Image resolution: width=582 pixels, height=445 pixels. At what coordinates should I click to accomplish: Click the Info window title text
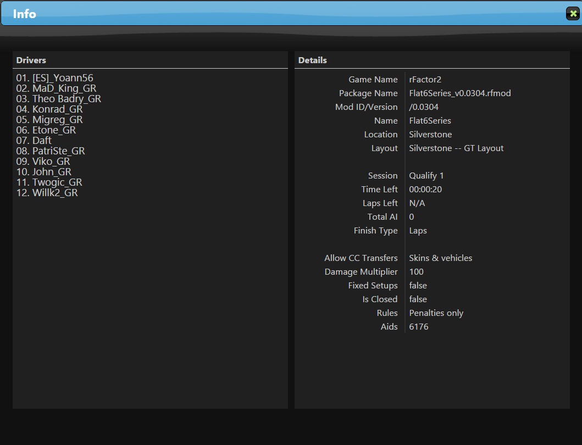[x=25, y=14]
